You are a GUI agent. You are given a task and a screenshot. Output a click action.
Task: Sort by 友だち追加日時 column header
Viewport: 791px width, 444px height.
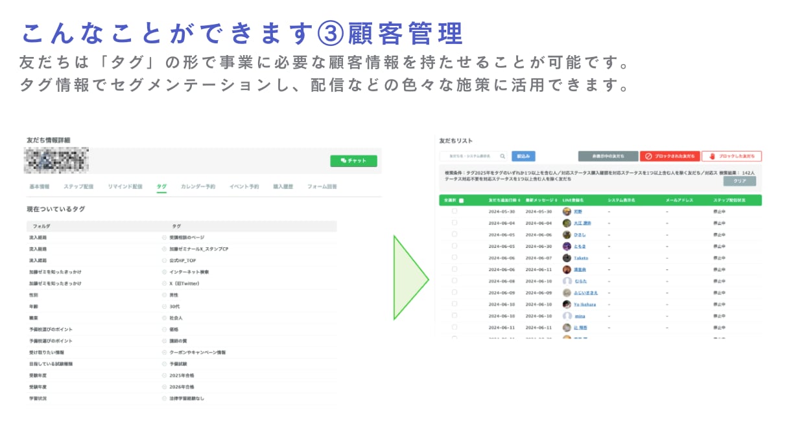point(504,201)
